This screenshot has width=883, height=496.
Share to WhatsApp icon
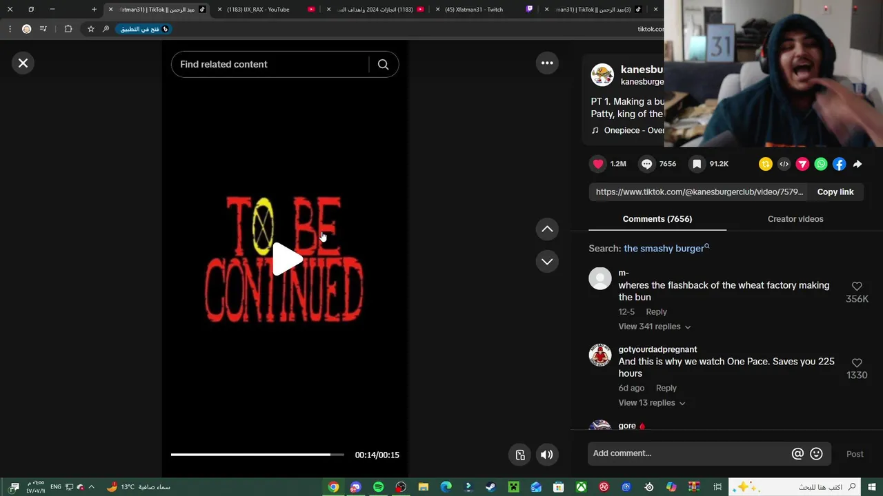821,164
